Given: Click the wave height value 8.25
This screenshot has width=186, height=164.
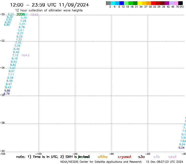Looking at the screenshot, I should tap(20, 37).
